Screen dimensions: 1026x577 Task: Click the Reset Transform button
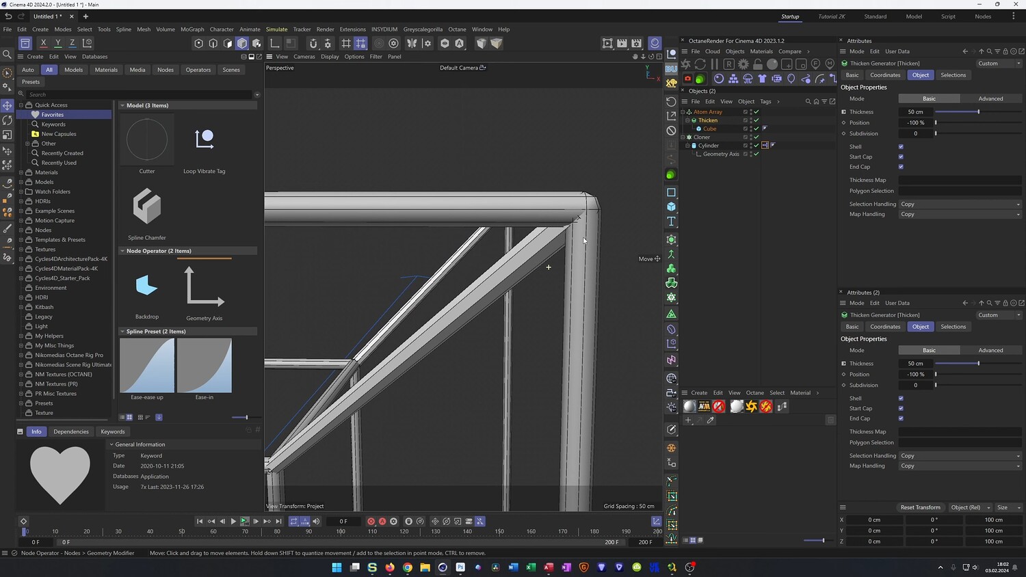pos(920,507)
